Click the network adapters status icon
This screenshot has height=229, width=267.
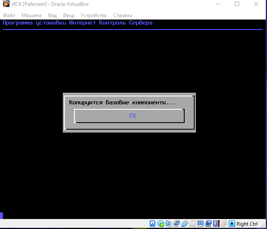tap(176, 224)
